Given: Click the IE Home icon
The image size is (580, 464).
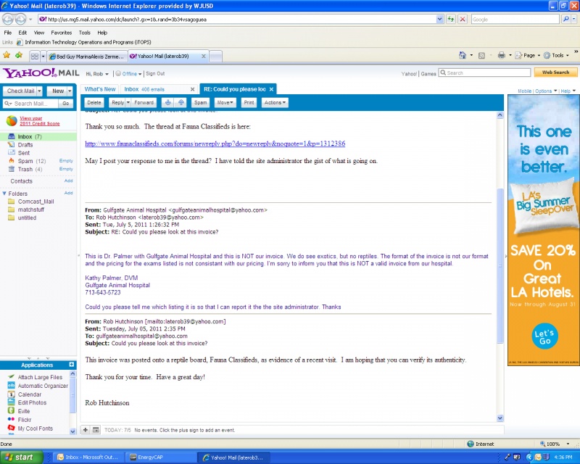Looking at the screenshot, I should click(463, 55).
